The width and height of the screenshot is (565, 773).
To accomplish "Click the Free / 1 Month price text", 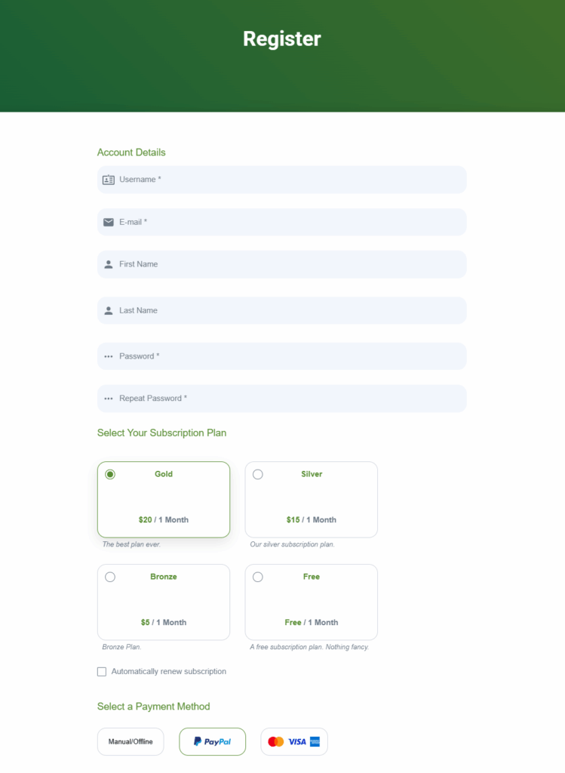I will click(x=312, y=622).
